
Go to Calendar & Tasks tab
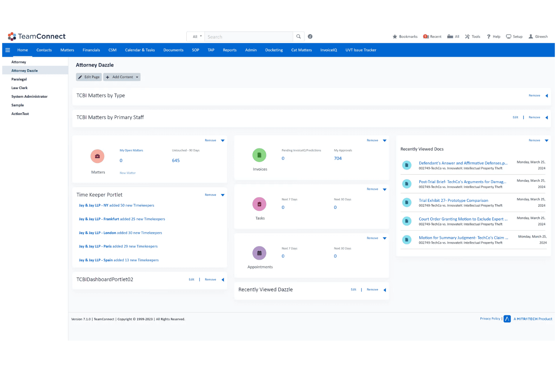click(x=140, y=50)
